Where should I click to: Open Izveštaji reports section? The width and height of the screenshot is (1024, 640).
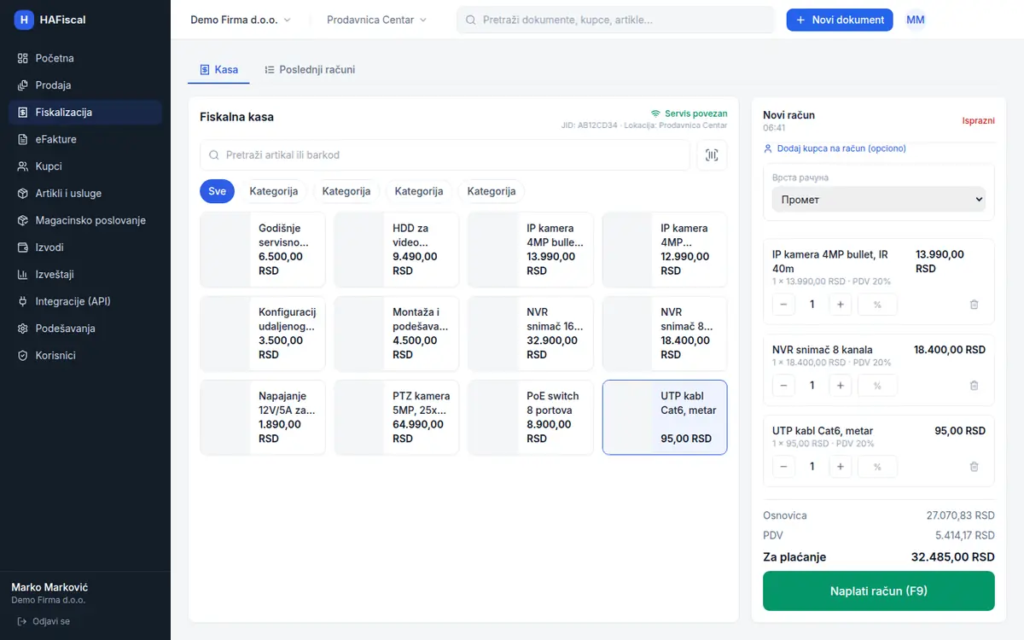[x=85, y=275]
